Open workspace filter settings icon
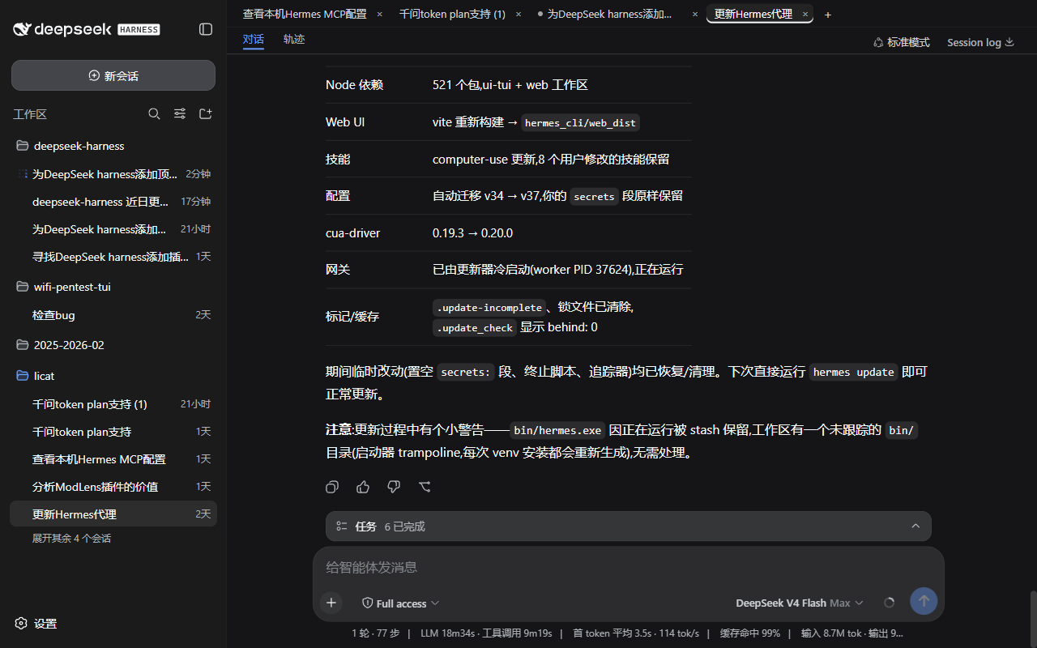The height and width of the screenshot is (648, 1037). (180, 114)
